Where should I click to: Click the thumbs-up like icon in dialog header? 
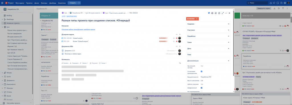216,13
